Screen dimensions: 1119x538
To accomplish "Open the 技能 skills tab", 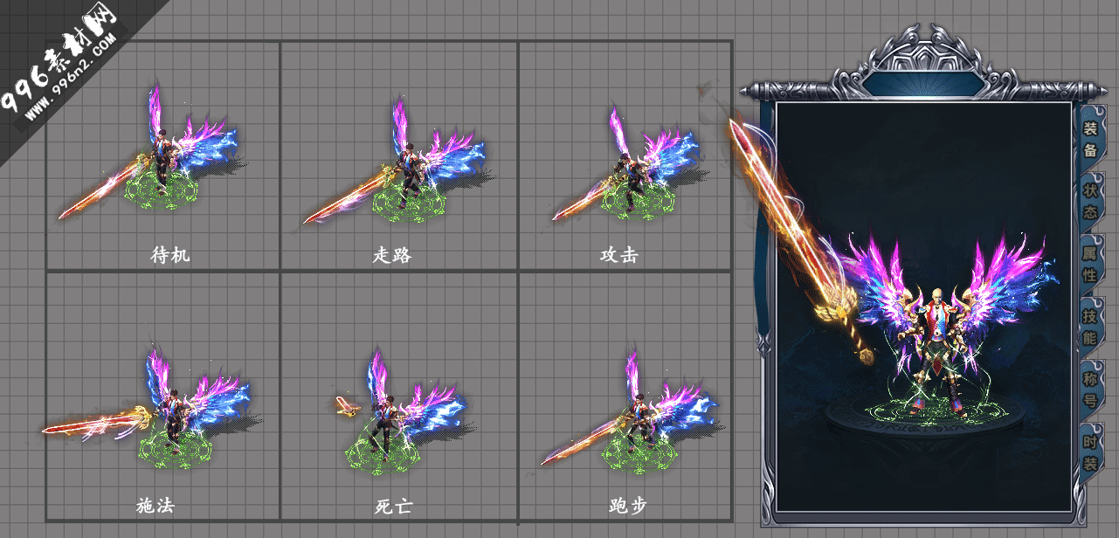I will pos(1091,325).
